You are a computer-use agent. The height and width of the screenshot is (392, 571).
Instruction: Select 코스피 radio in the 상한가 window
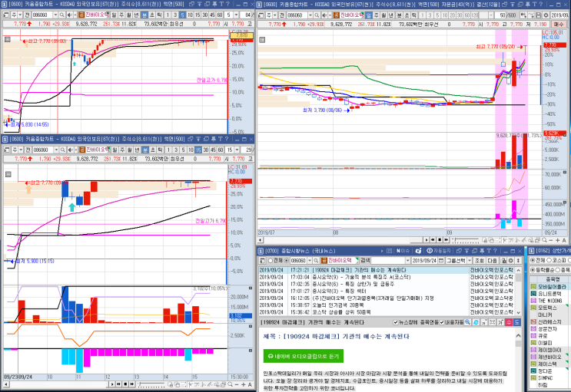550,260
